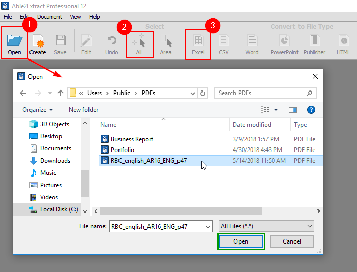Image resolution: width=357 pixels, height=272 pixels.
Task: Click the search magnifier icon
Action: pyautogui.click(x=309, y=93)
